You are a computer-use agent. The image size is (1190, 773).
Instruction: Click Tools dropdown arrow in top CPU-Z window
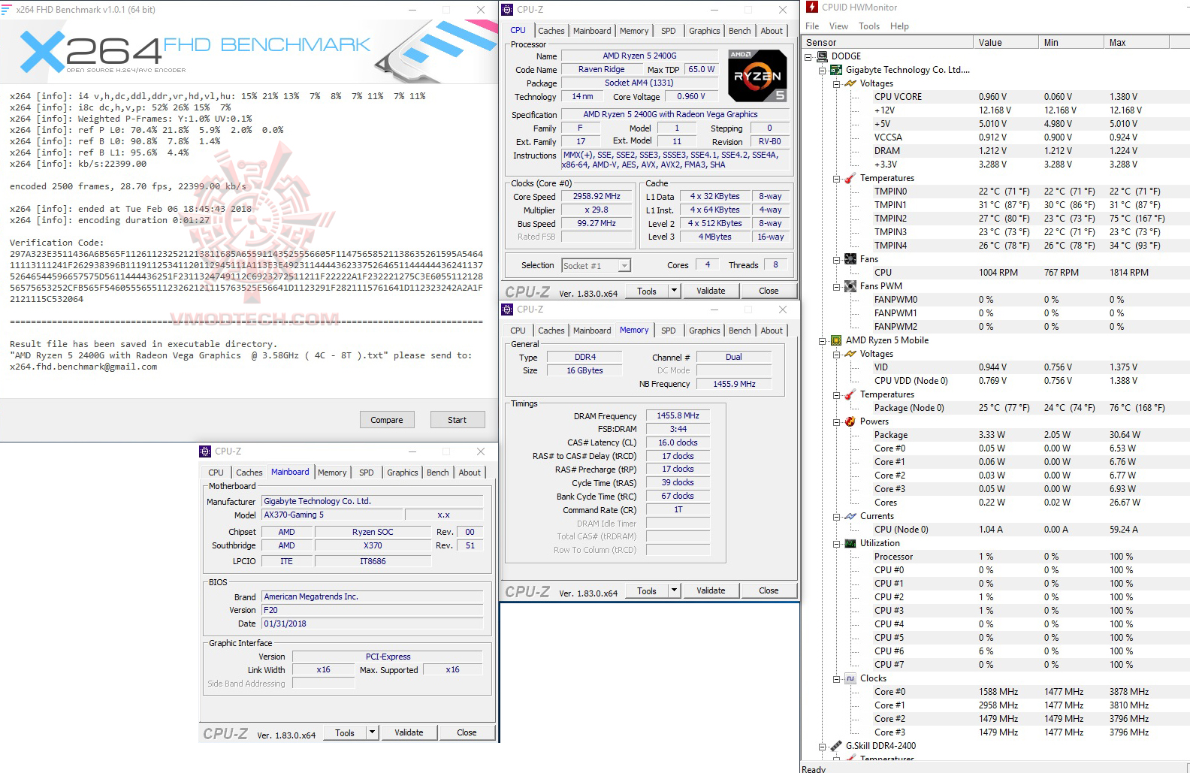674,291
